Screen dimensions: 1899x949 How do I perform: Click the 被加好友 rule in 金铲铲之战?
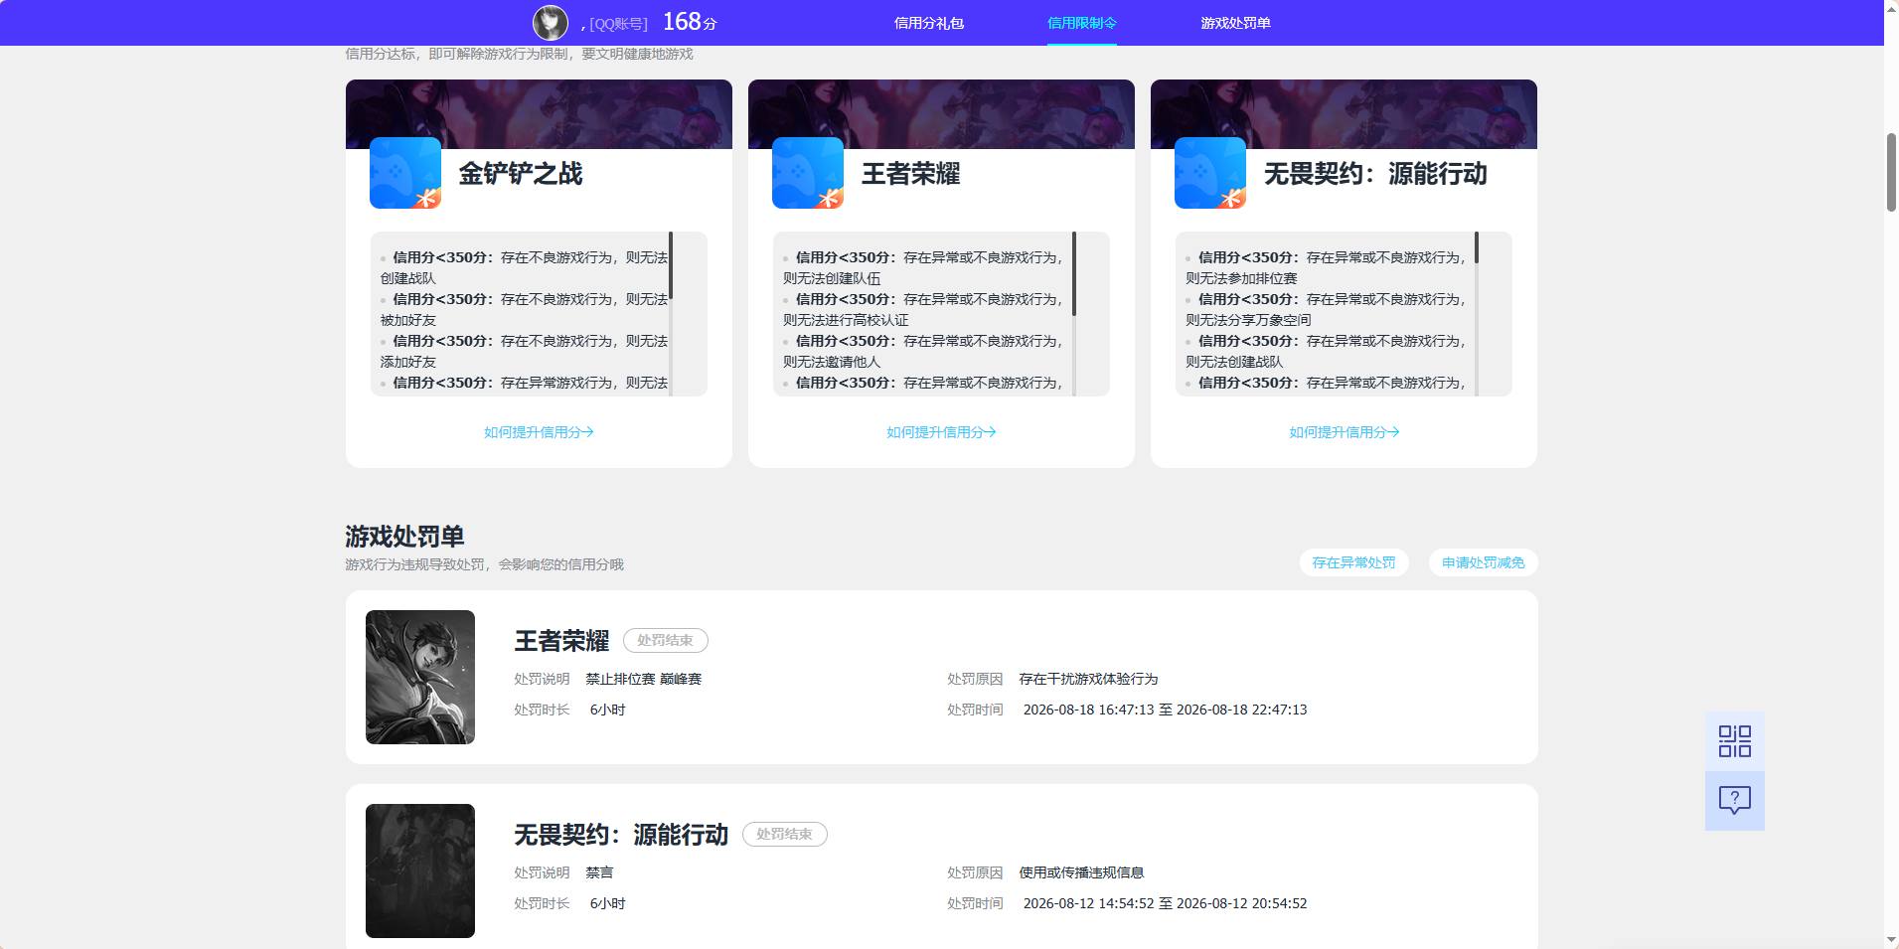[408, 320]
